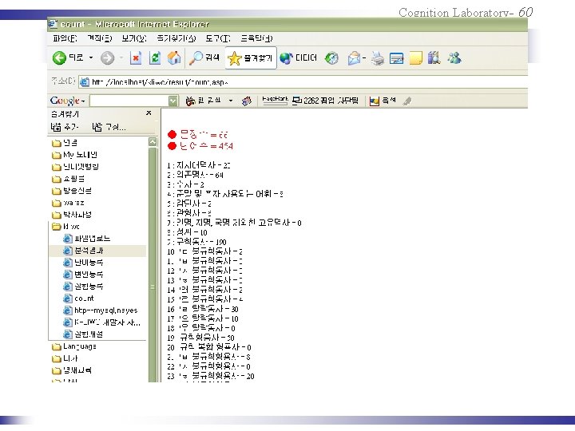Viewport: 575px width, 431px height.
Task: Click the URL address bar field
Action: click(x=303, y=82)
